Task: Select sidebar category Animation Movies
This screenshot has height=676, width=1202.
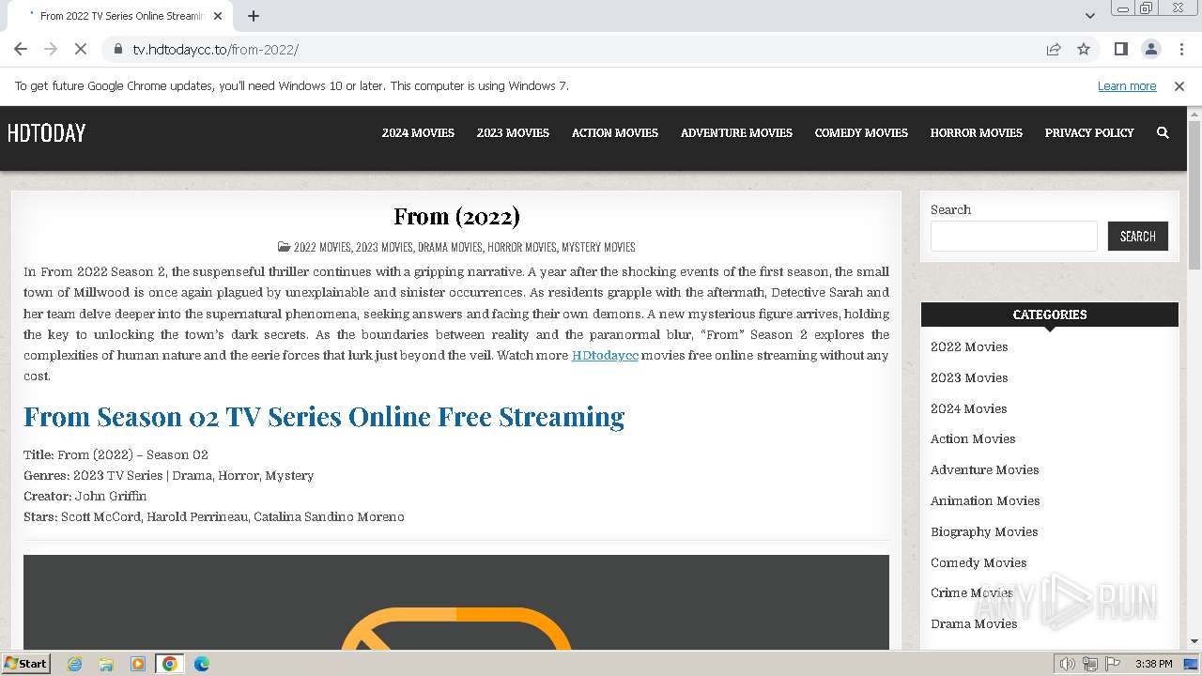Action: tap(985, 500)
